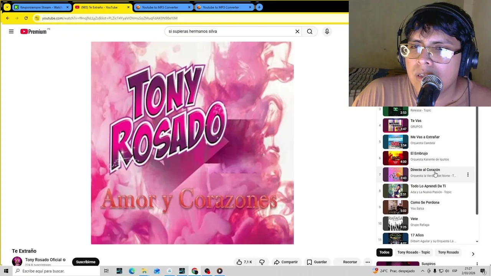The height and width of the screenshot is (276, 491).
Task: Start voice search with microphone
Action: point(327,31)
